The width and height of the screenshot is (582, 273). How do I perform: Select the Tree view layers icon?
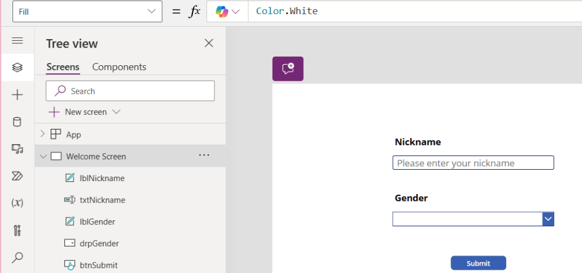[x=17, y=68]
